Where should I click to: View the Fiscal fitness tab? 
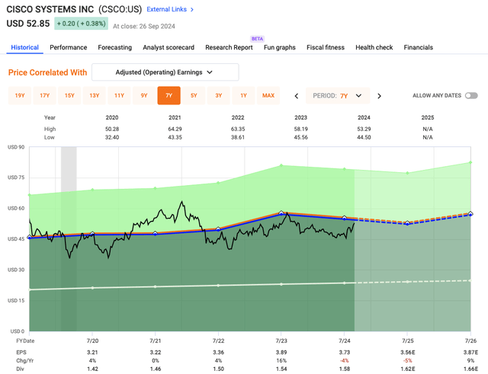(x=328, y=47)
